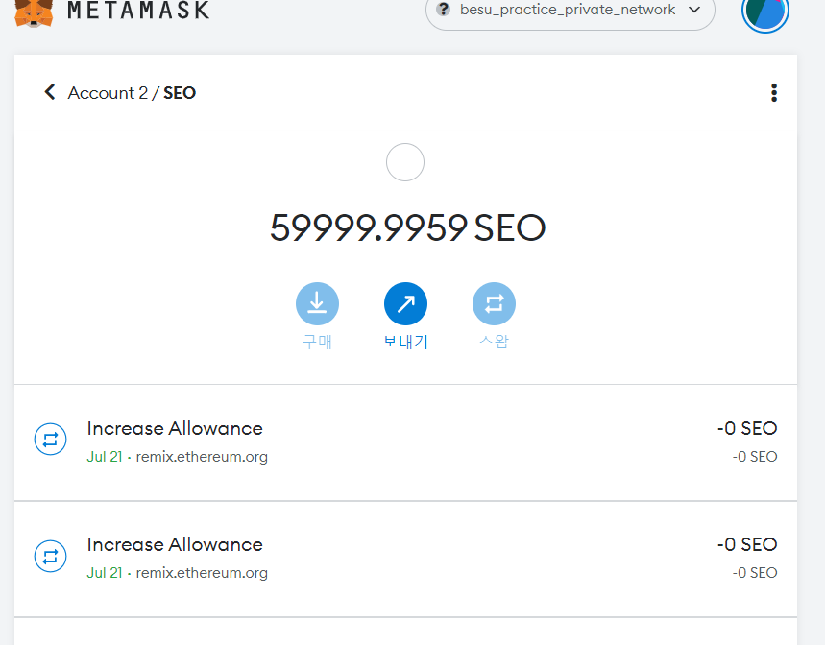825x645 pixels.
Task: Open the besu_practice_private_network network selector
Action: [x=570, y=11]
